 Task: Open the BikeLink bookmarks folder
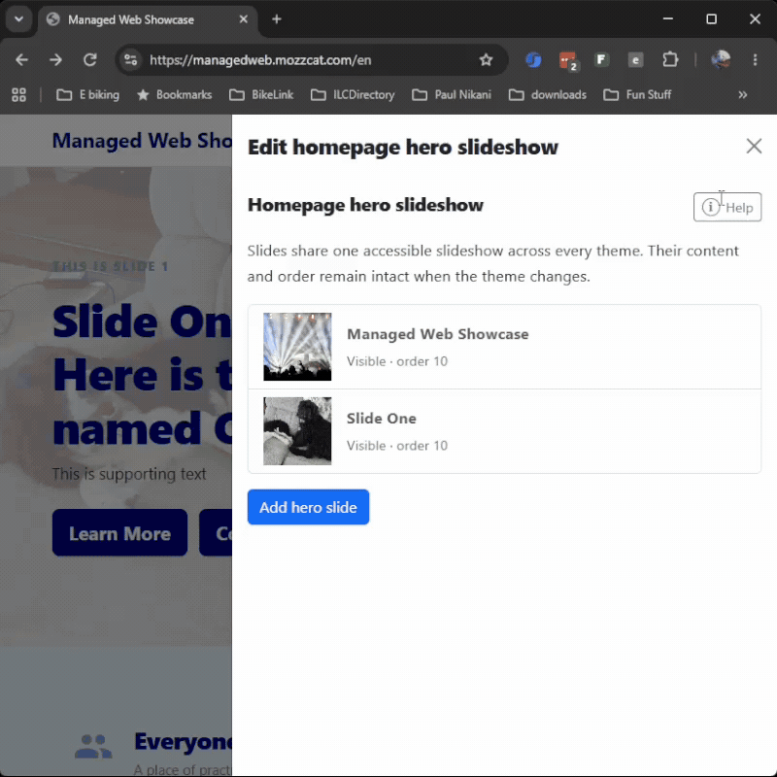[x=261, y=94]
